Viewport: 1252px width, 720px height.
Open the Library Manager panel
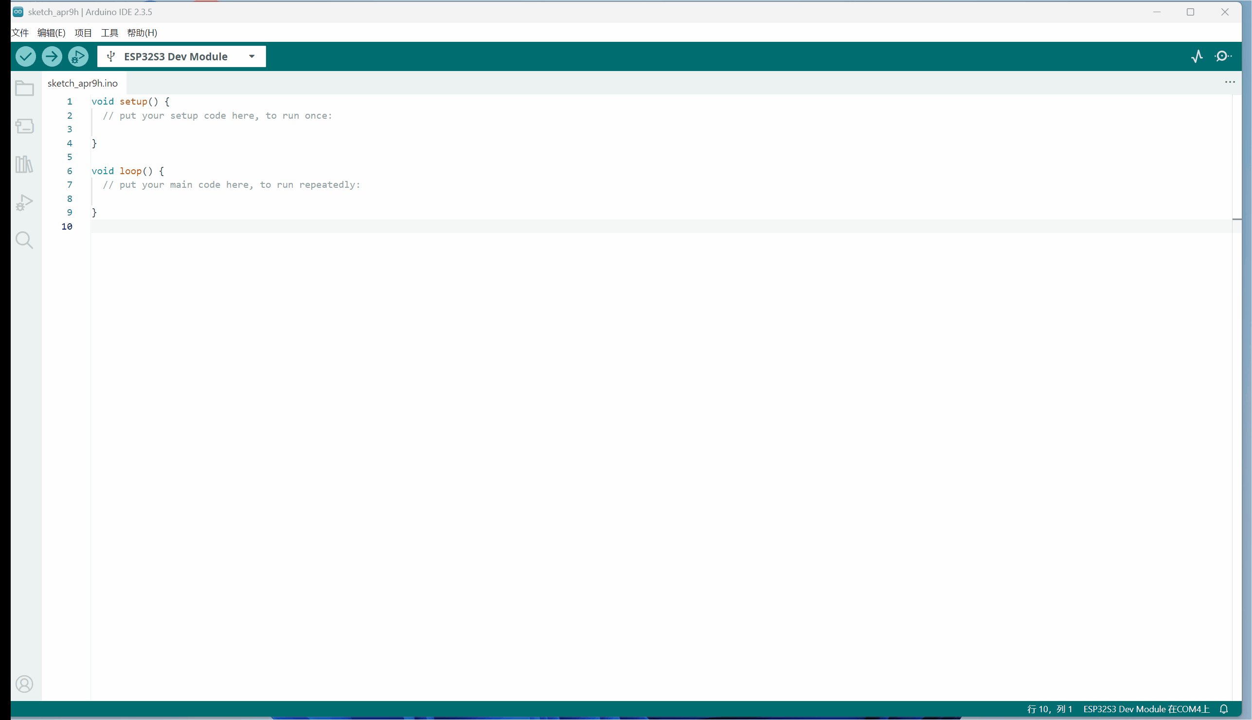pos(24,164)
